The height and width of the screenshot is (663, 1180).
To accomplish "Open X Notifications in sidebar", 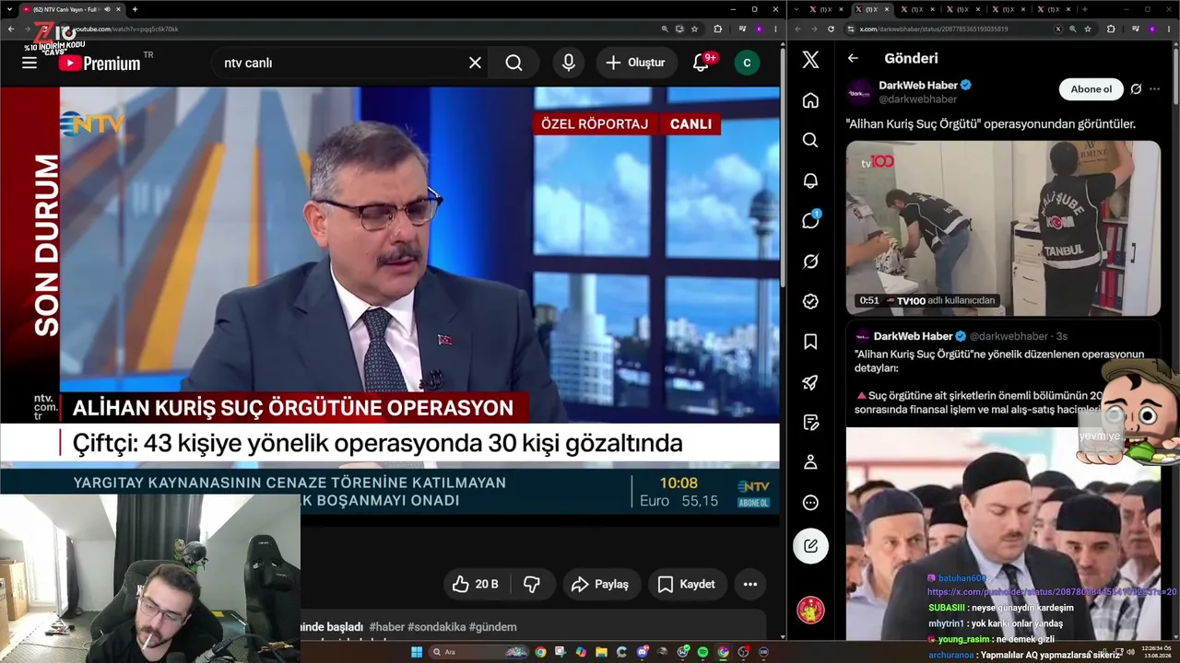I will pyautogui.click(x=810, y=180).
